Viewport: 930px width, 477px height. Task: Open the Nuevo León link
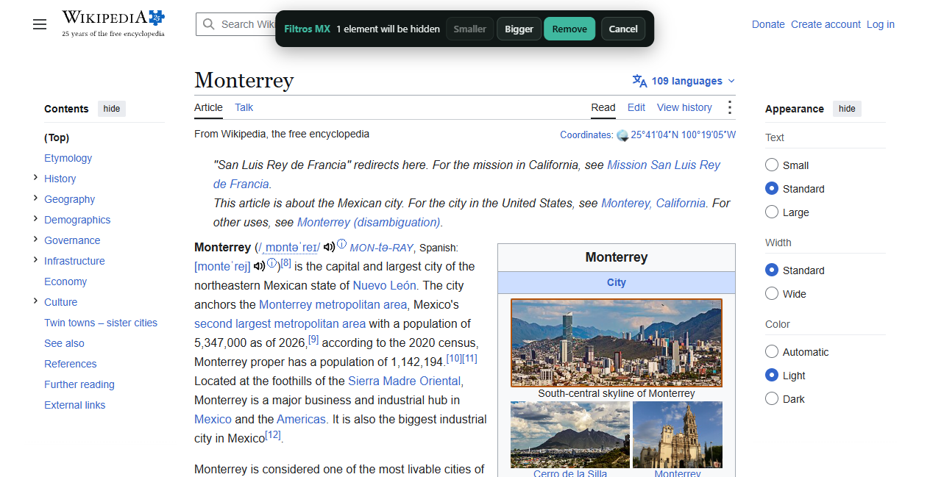click(385, 285)
